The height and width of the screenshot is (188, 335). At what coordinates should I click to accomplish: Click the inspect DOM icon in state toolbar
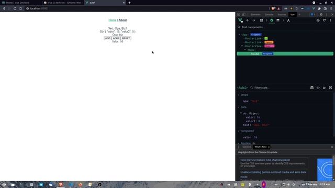click(x=325, y=88)
